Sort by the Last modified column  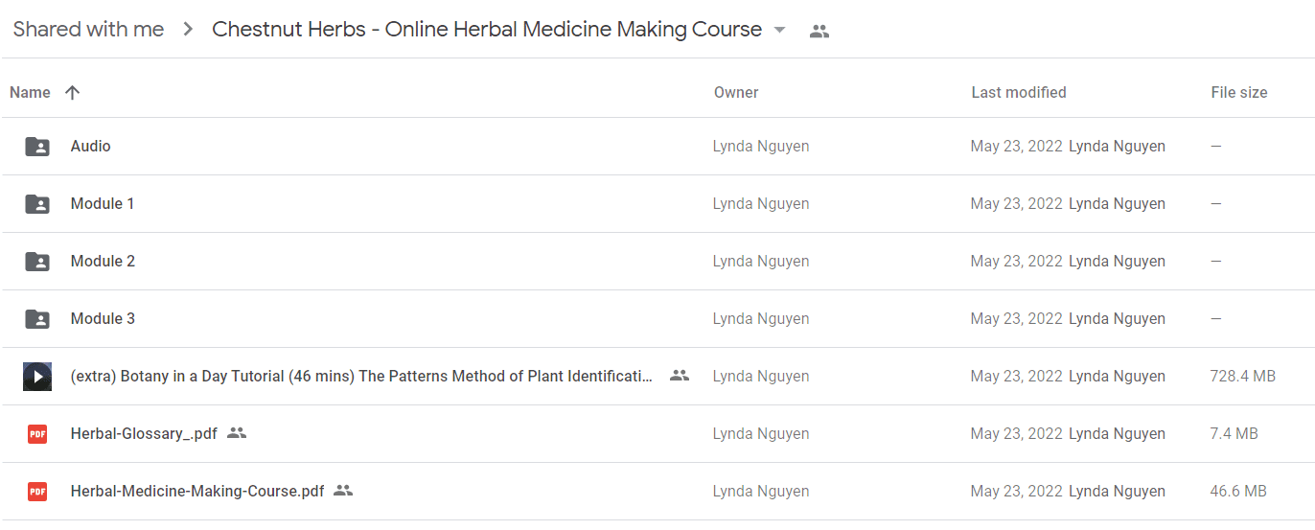tap(1019, 93)
